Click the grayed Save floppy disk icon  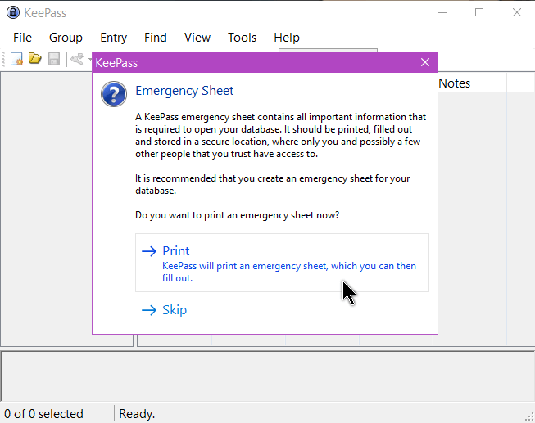[x=54, y=59]
